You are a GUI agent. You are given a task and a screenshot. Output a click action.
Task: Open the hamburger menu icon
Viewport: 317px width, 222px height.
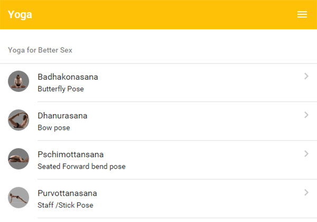tap(302, 15)
